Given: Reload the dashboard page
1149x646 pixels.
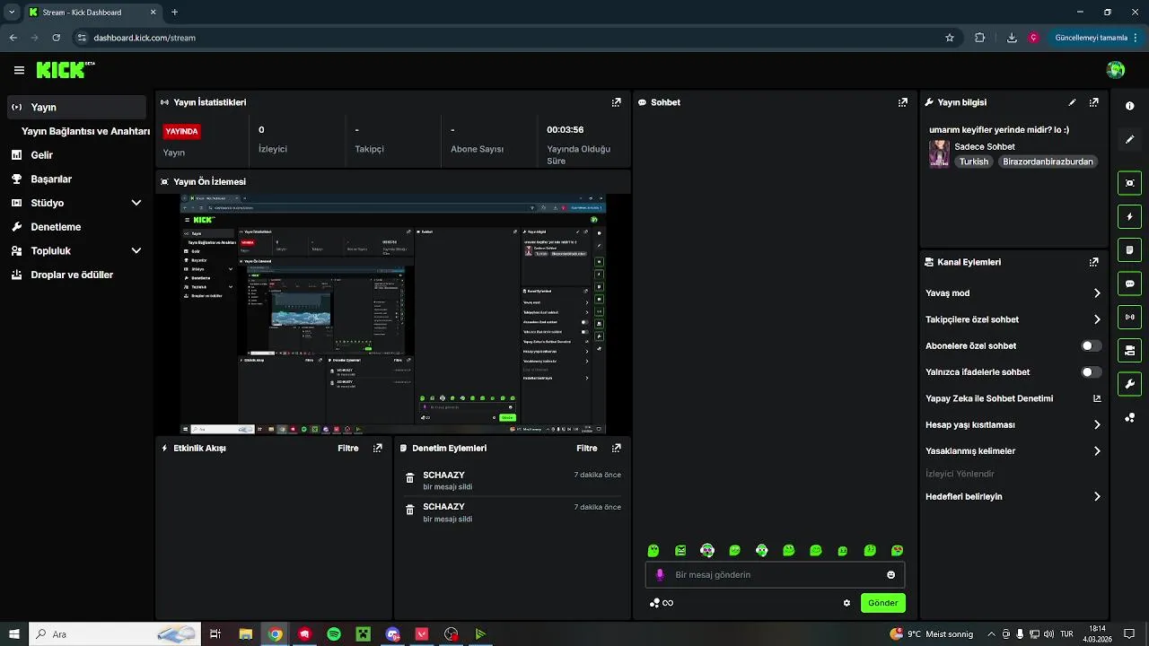Looking at the screenshot, I should pyautogui.click(x=56, y=38).
